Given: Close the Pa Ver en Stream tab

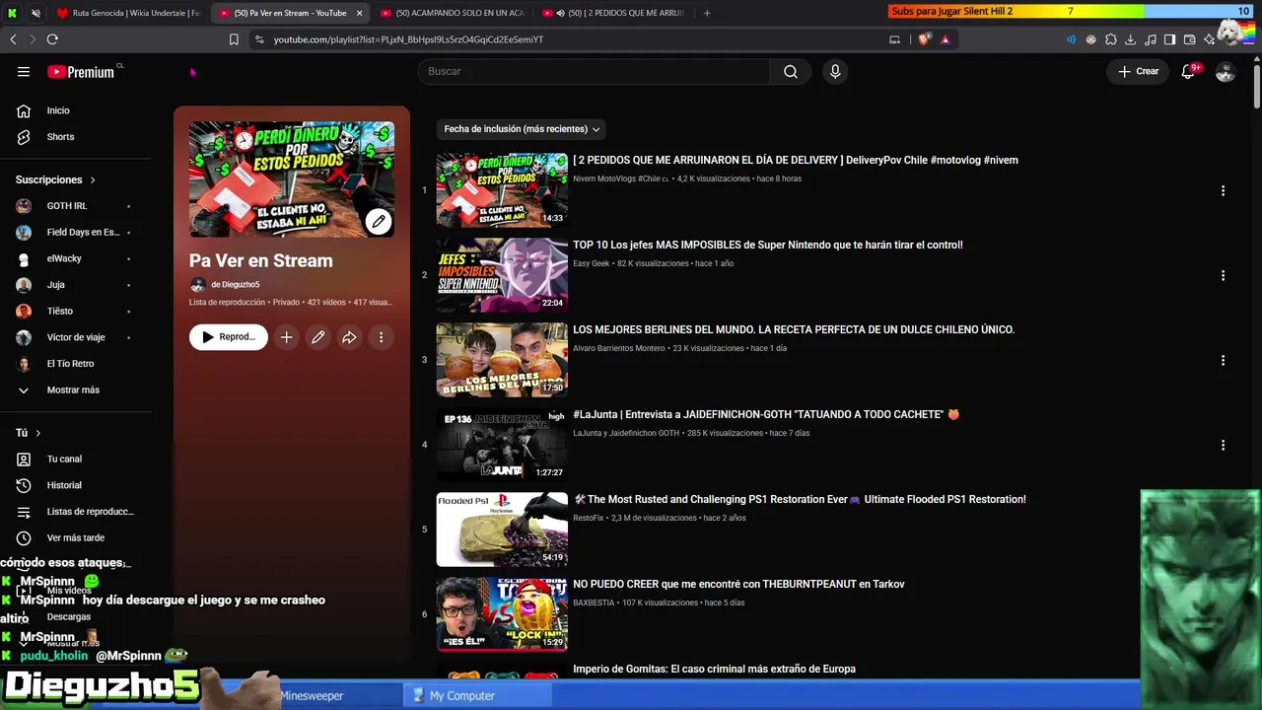Looking at the screenshot, I should 359,13.
